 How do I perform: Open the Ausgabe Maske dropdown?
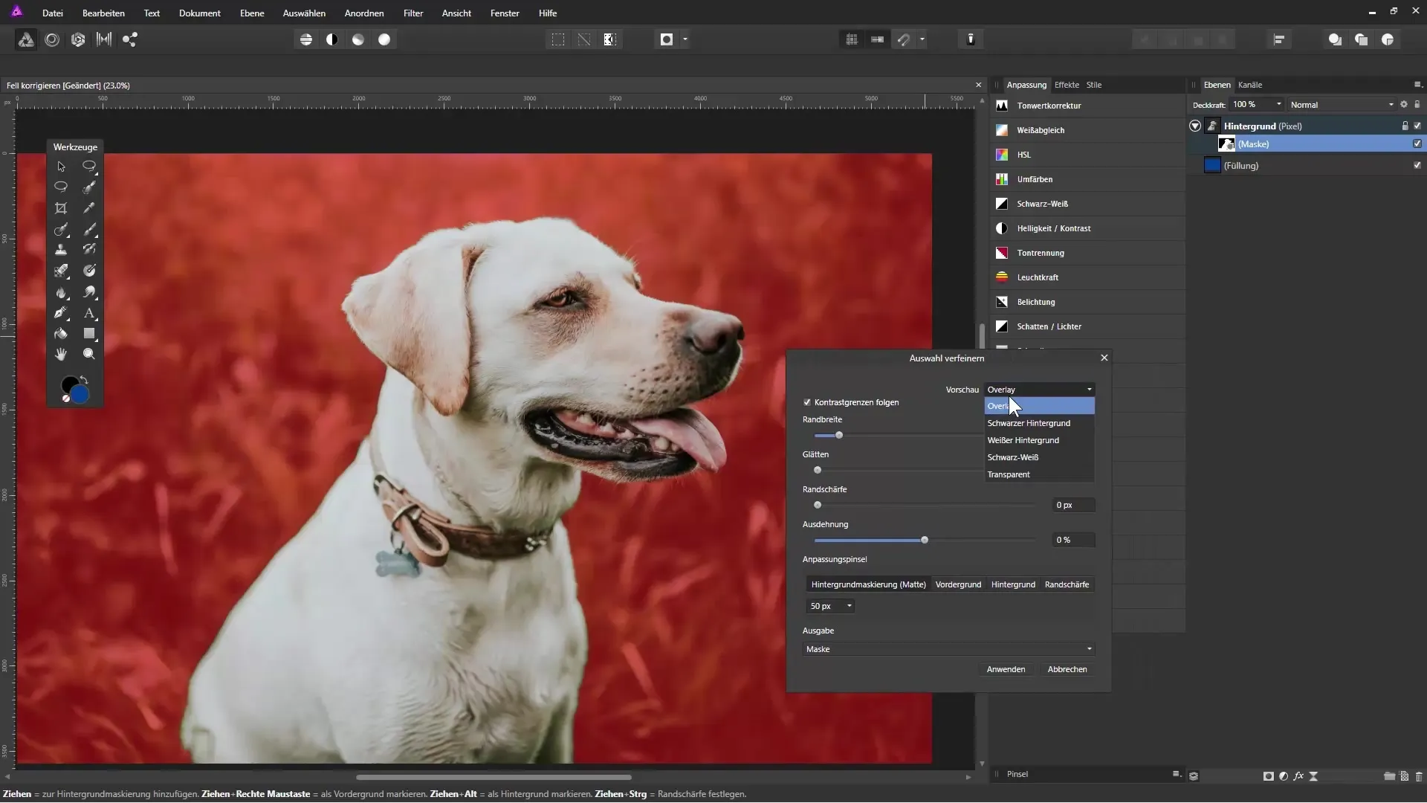(949, 649)
